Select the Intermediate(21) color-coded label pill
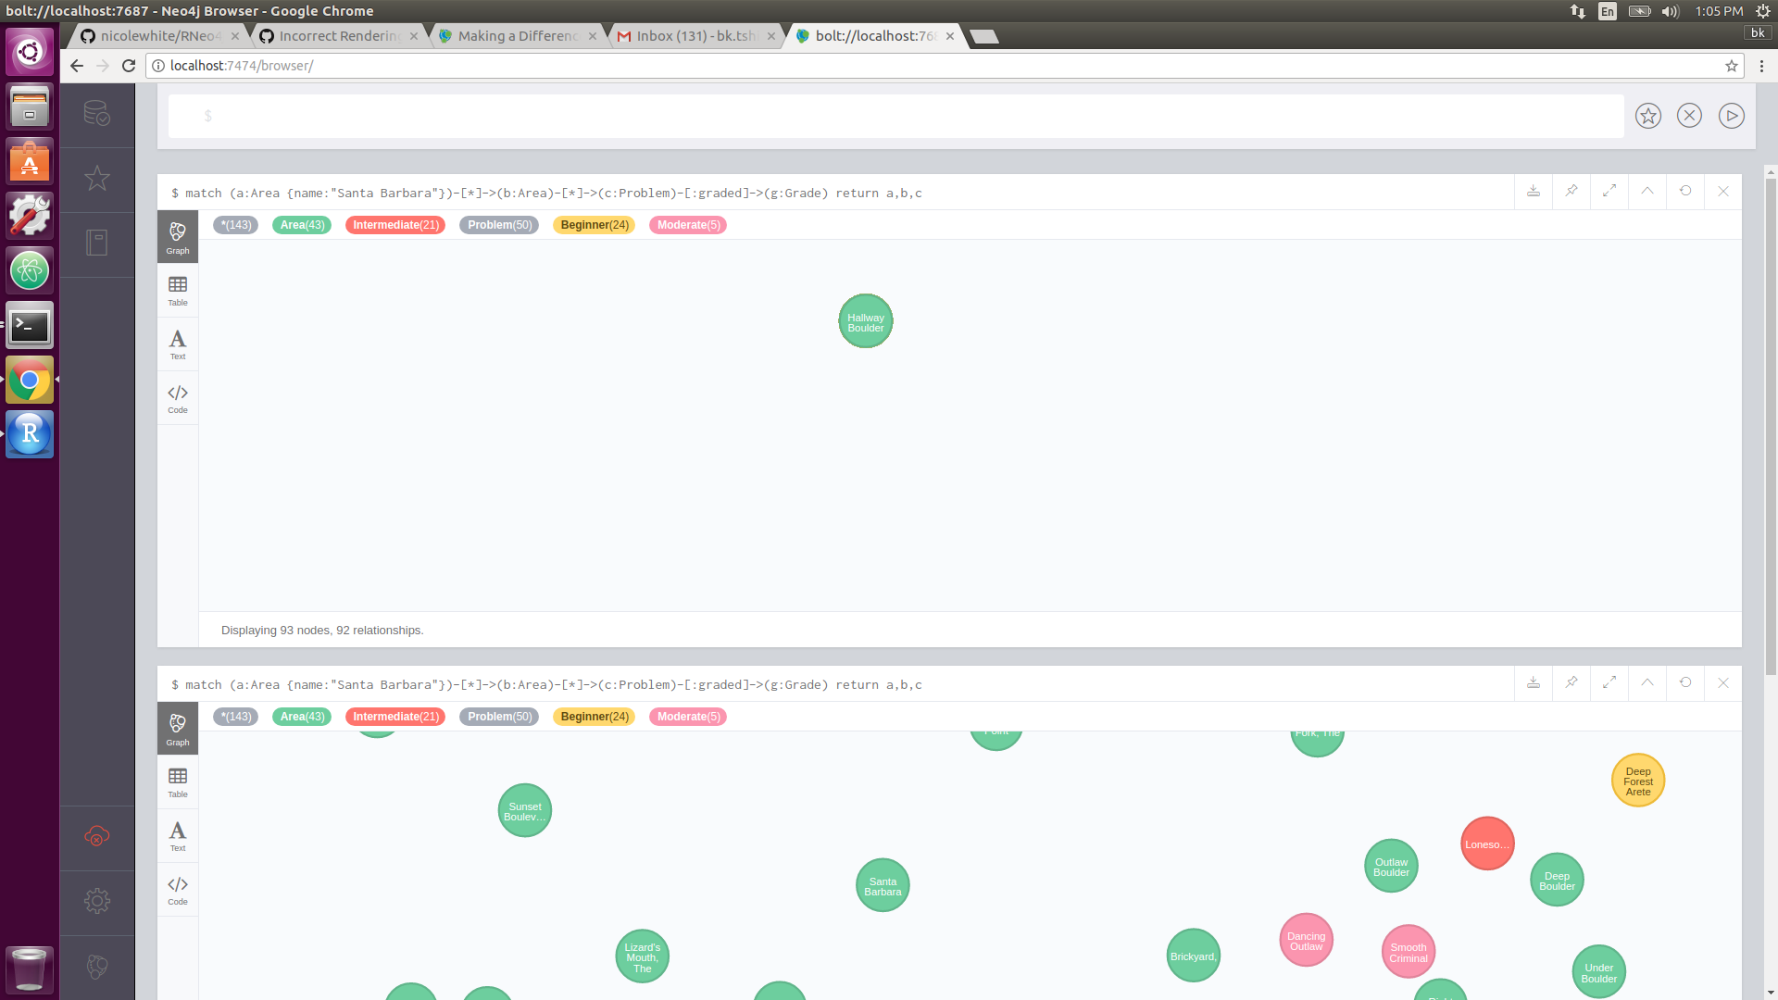Image resolution: width=1778 pixels, height=1000 pixels. pos(395,225)
